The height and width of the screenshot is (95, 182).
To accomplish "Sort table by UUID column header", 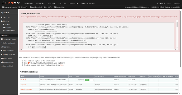I will tap(54, 76).
